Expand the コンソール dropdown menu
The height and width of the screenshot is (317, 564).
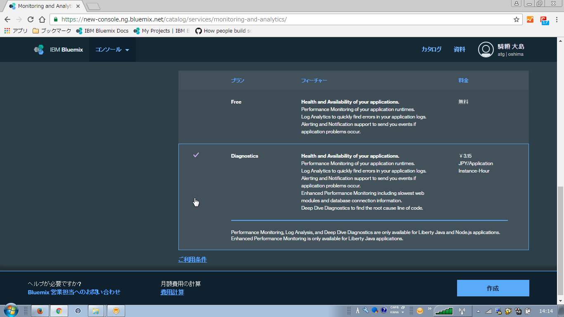[112, 50]
